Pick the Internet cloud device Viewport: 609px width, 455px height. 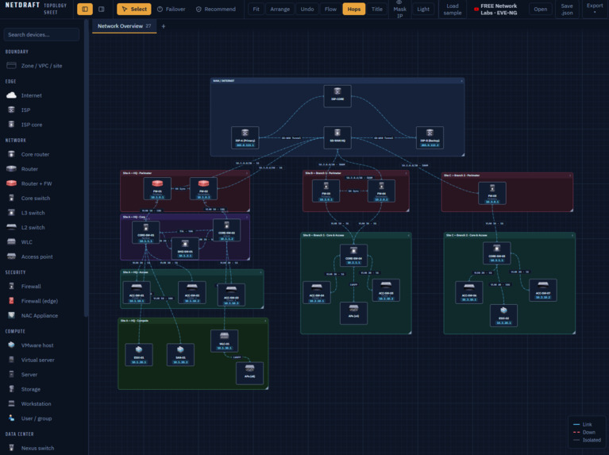point(42,95)
